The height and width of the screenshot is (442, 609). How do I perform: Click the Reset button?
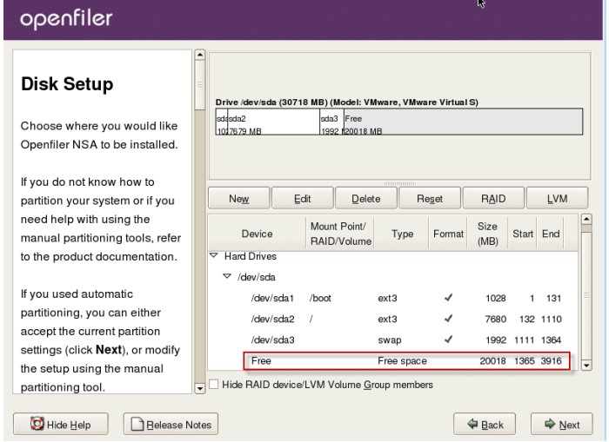pyautogui.click(x=430, y=199)
